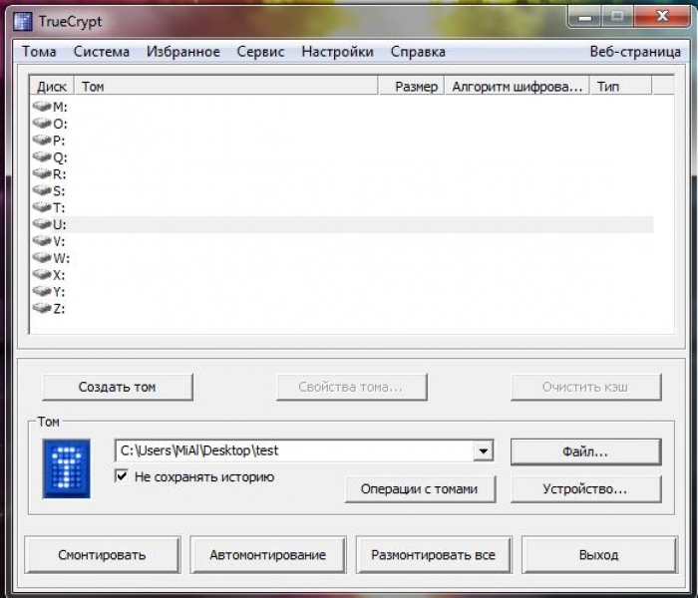Click the TrueCrypt title bar icon

[x=22, y=21]
